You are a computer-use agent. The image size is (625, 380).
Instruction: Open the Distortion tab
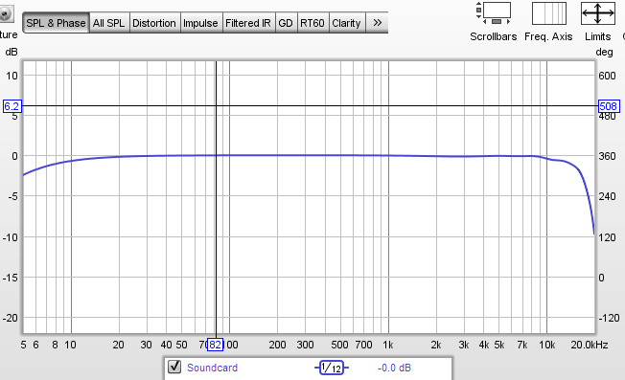pyautogui.click(x=154, y=23)
